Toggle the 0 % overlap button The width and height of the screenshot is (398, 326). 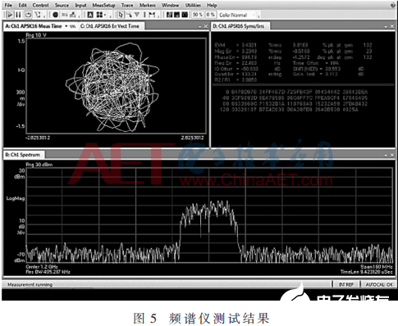tap(210, 15)
